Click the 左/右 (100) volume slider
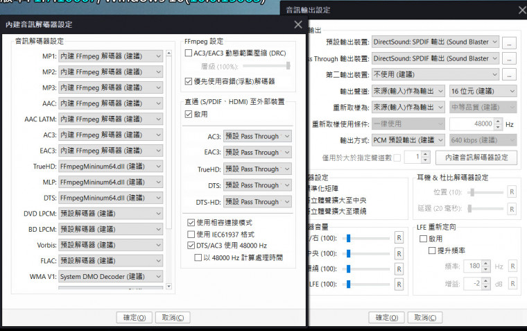The width and height of the screenshot is (527, 331). point(368,238)
